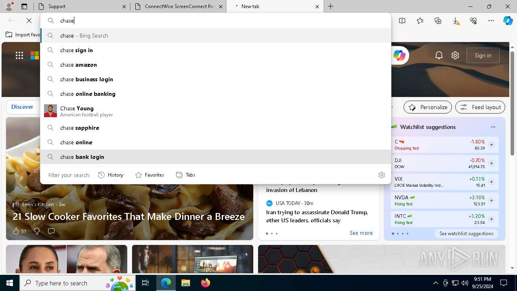Select 'chase bank login' suggestion
Viewport: 517px width, 291px height.
[x=216, y=157]
